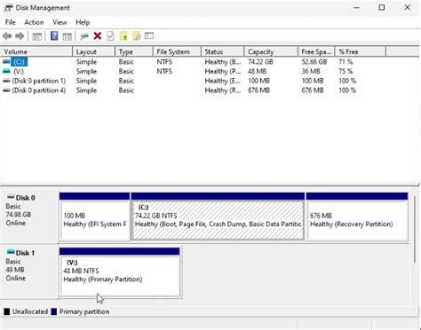
Task: Click the 71 % free cell
Action: coord(346,62)
